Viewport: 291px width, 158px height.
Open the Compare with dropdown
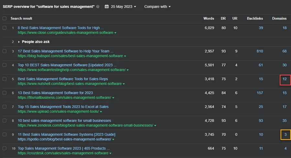(157, 7)
